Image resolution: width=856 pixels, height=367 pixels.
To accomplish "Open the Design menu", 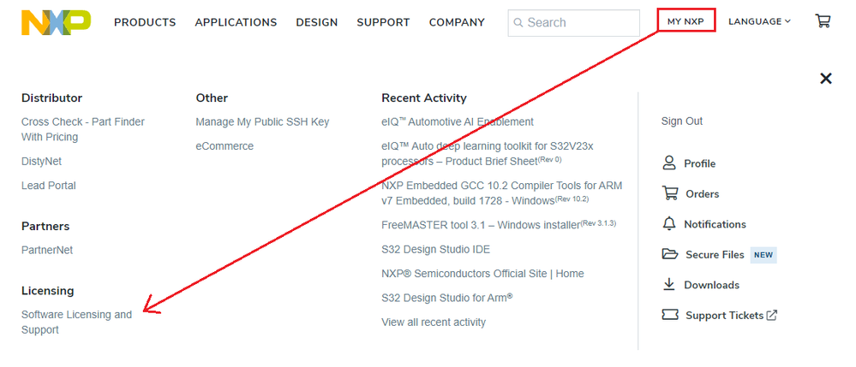I will pyautogui.click(x=317, y=22).
